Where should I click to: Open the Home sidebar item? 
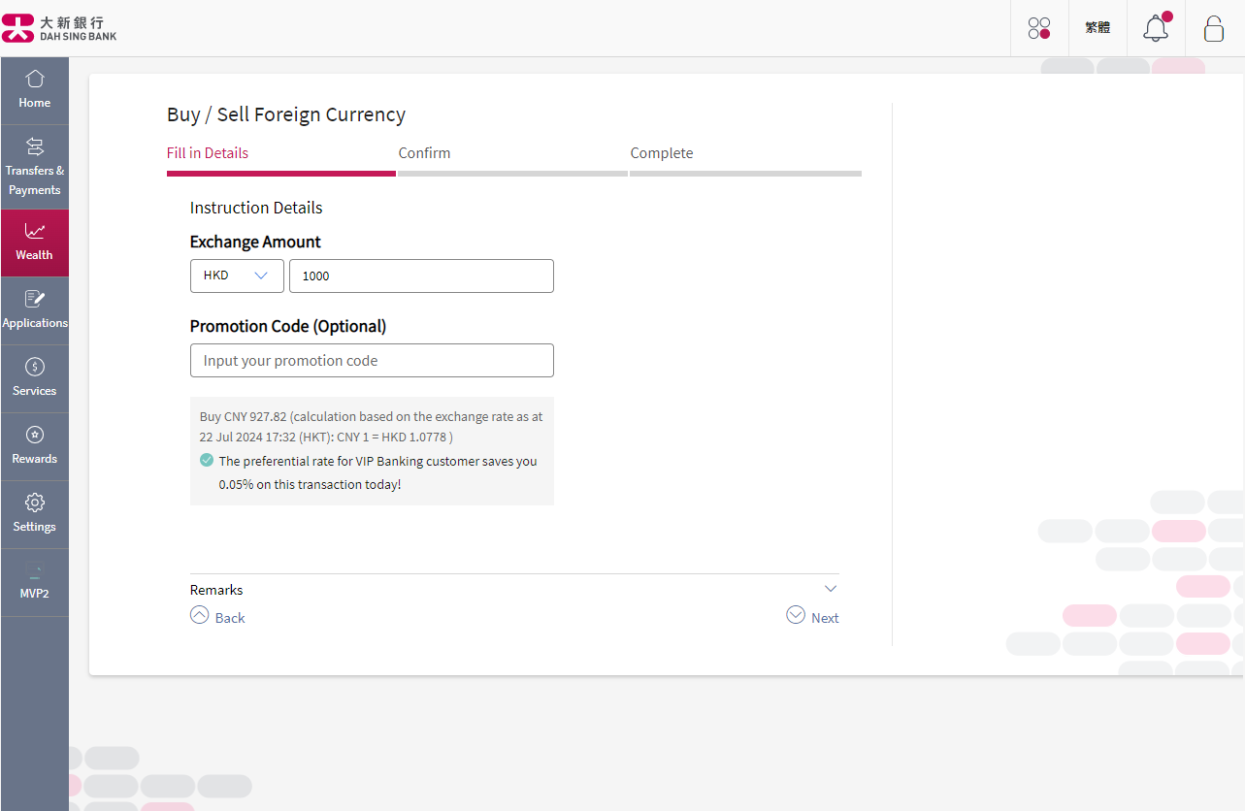[35, 90]
